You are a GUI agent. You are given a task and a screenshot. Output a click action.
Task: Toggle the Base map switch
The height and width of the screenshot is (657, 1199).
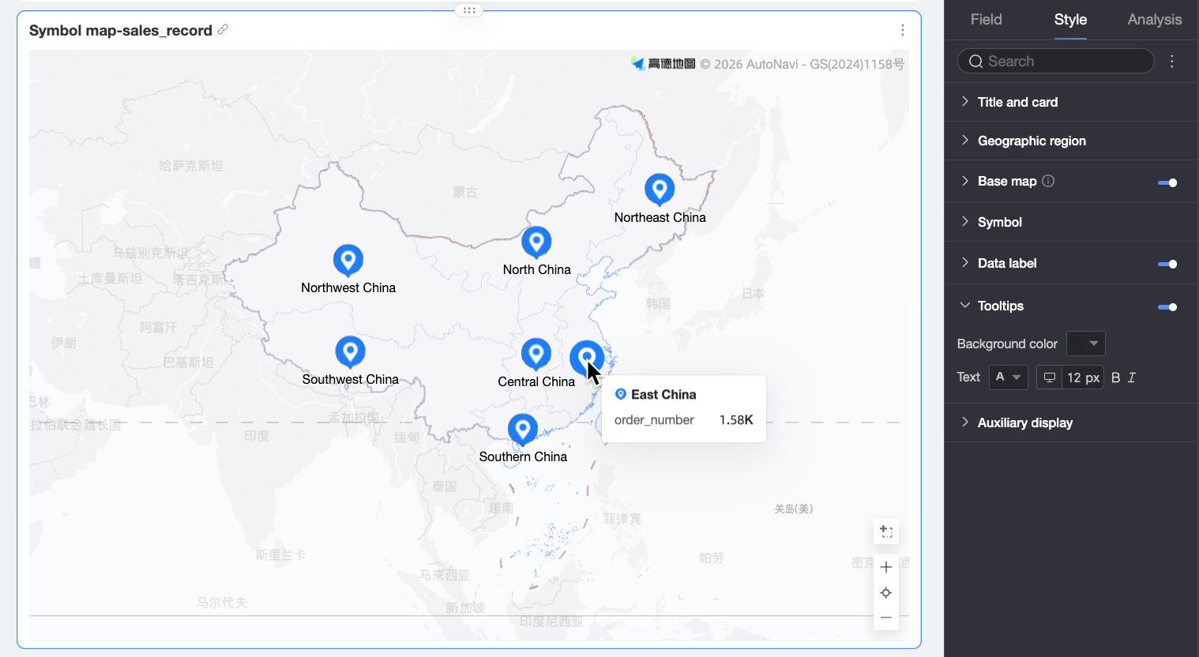point(1167,182)
